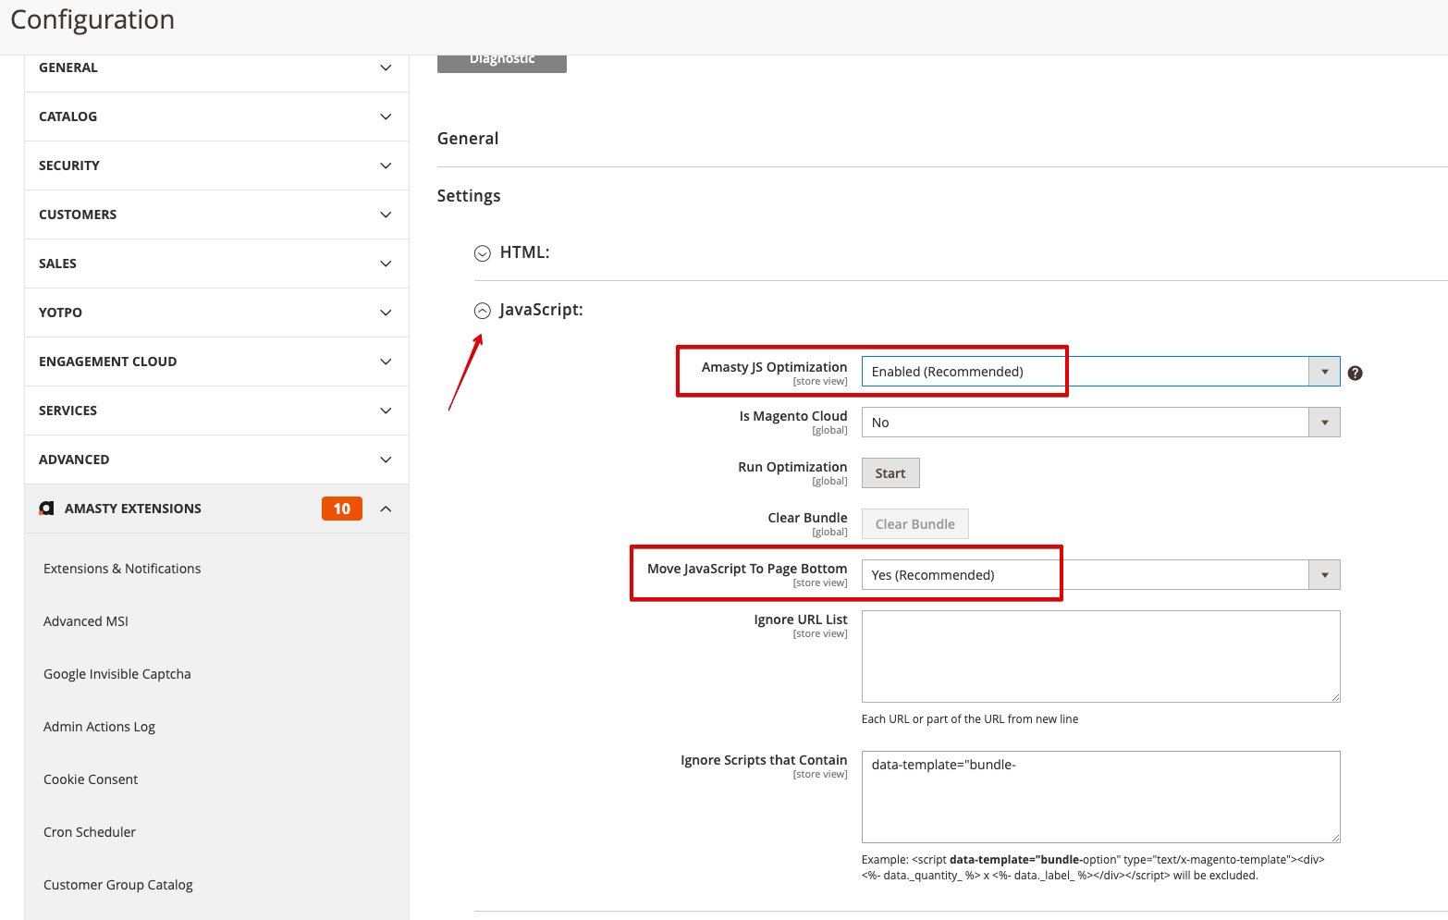The image size is (1448, 920).
Task: Open the Cookie Consent settings page
Action: [x=90, y=779]
